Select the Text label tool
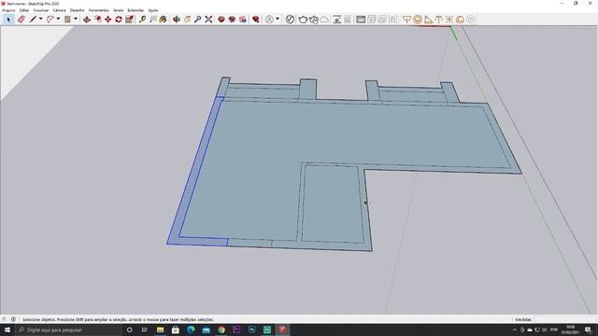Viewport: 598px width, 336px height. [x=153, y=19]
